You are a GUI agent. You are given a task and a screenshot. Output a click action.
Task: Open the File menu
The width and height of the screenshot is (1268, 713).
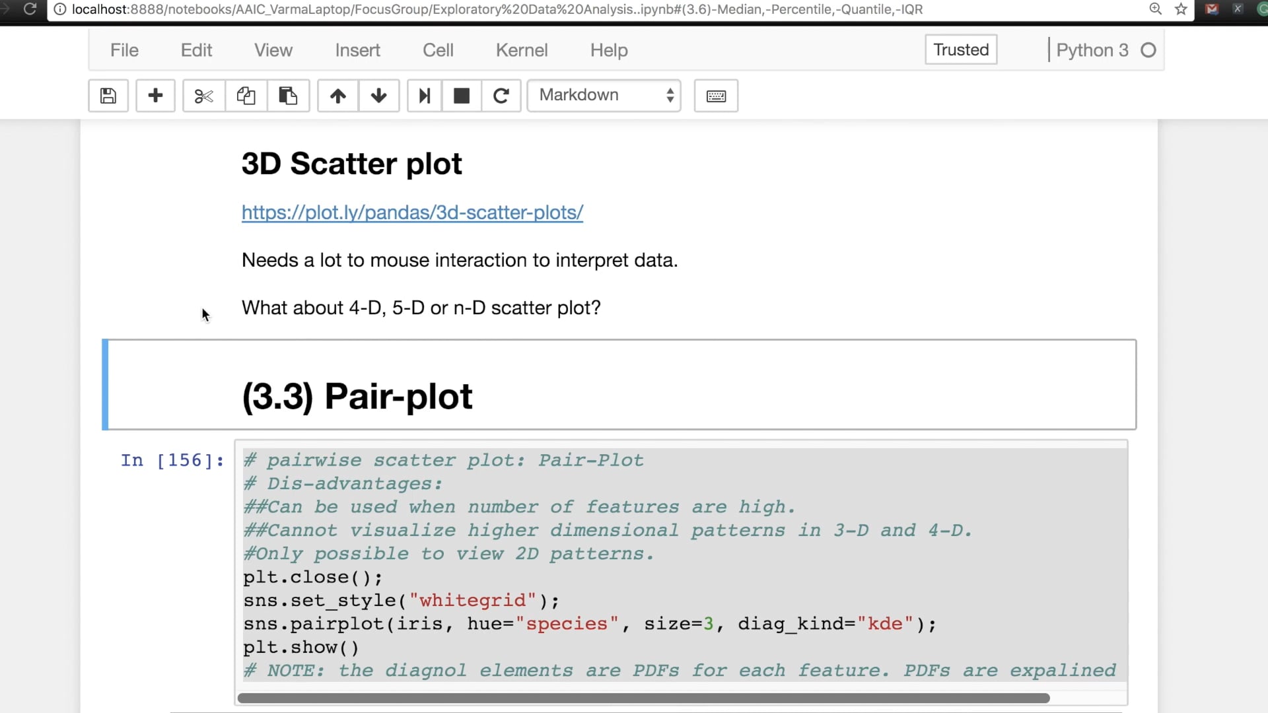point(124,50)
